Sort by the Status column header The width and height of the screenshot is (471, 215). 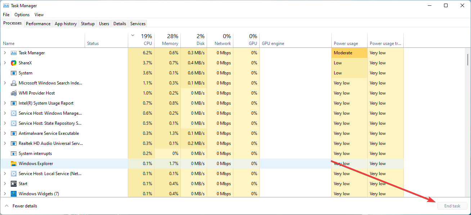click(x=106, y=40)
